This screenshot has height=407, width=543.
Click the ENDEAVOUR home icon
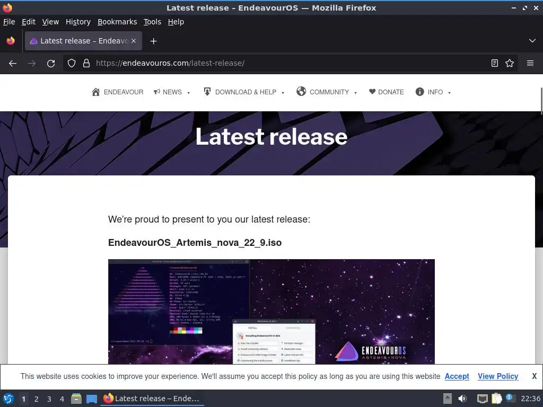click(96, 92)
